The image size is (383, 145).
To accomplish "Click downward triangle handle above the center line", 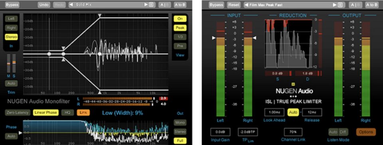I will click(63, 48).
